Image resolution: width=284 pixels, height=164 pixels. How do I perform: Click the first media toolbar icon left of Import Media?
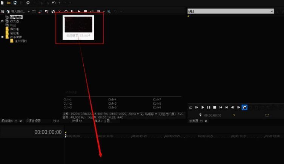(x=3, y=12)
